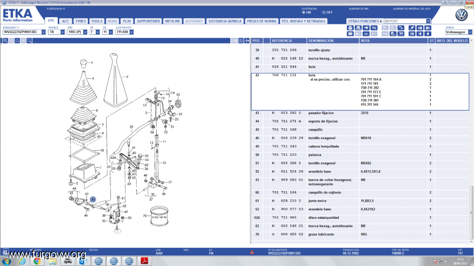Open the SUSTANCIA QUÍMICA tab

(x=225, y=21)
